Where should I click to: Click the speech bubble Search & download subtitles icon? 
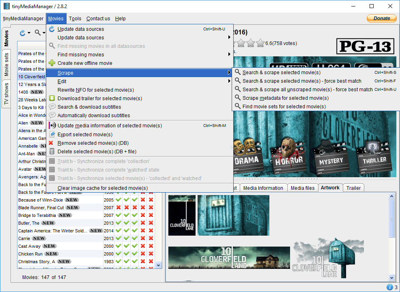point(52,107)
